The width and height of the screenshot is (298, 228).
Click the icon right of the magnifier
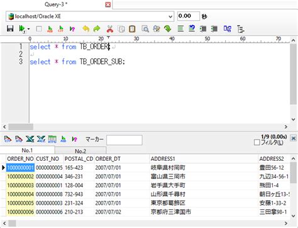pyautogui.click(x=157, y=29)
